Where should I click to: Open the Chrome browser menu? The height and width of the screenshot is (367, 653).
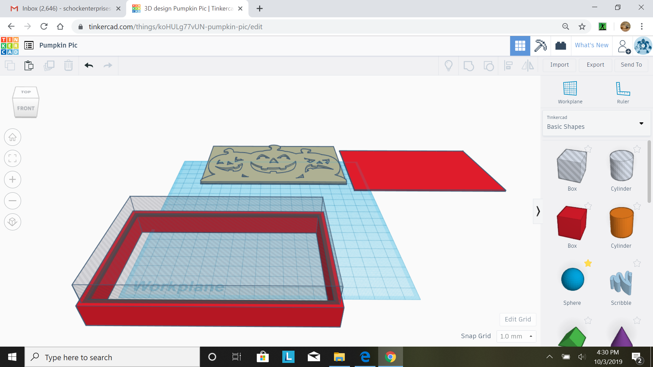click(642, 27)
